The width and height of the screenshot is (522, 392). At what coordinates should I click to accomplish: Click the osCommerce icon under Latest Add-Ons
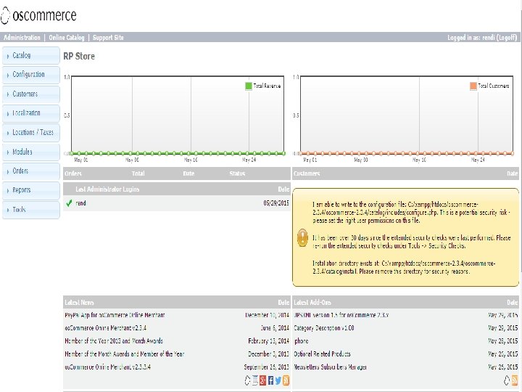[x=507, y=380]
